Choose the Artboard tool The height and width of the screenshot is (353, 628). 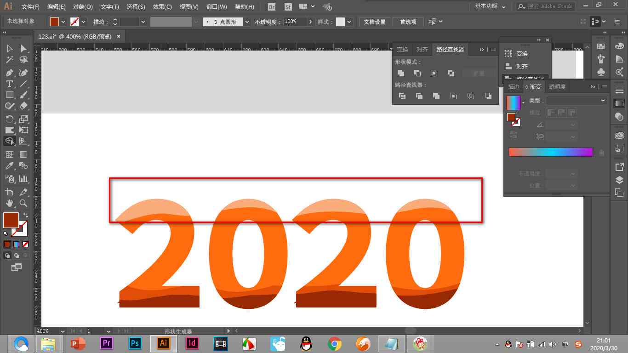click(9, 192)
